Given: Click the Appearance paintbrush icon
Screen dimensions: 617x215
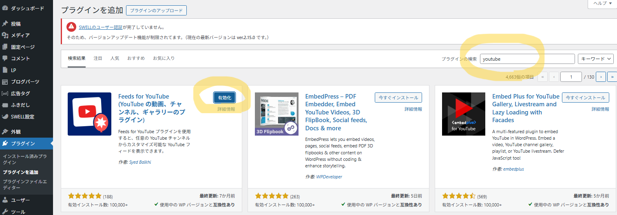Looking at the screenshot, I should [x=5, y=132].
